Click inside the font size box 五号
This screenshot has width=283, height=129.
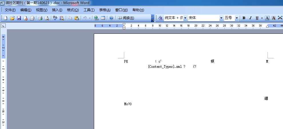[x=229, y=18]
